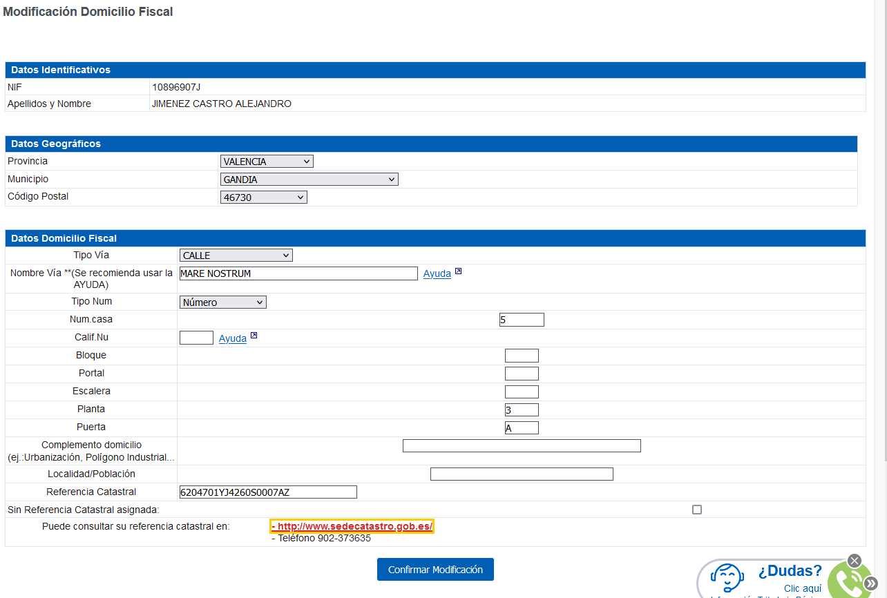Click the Ayuda link for Nombre Vía
Screen dimensions: 887x598
tap(437, 274)
